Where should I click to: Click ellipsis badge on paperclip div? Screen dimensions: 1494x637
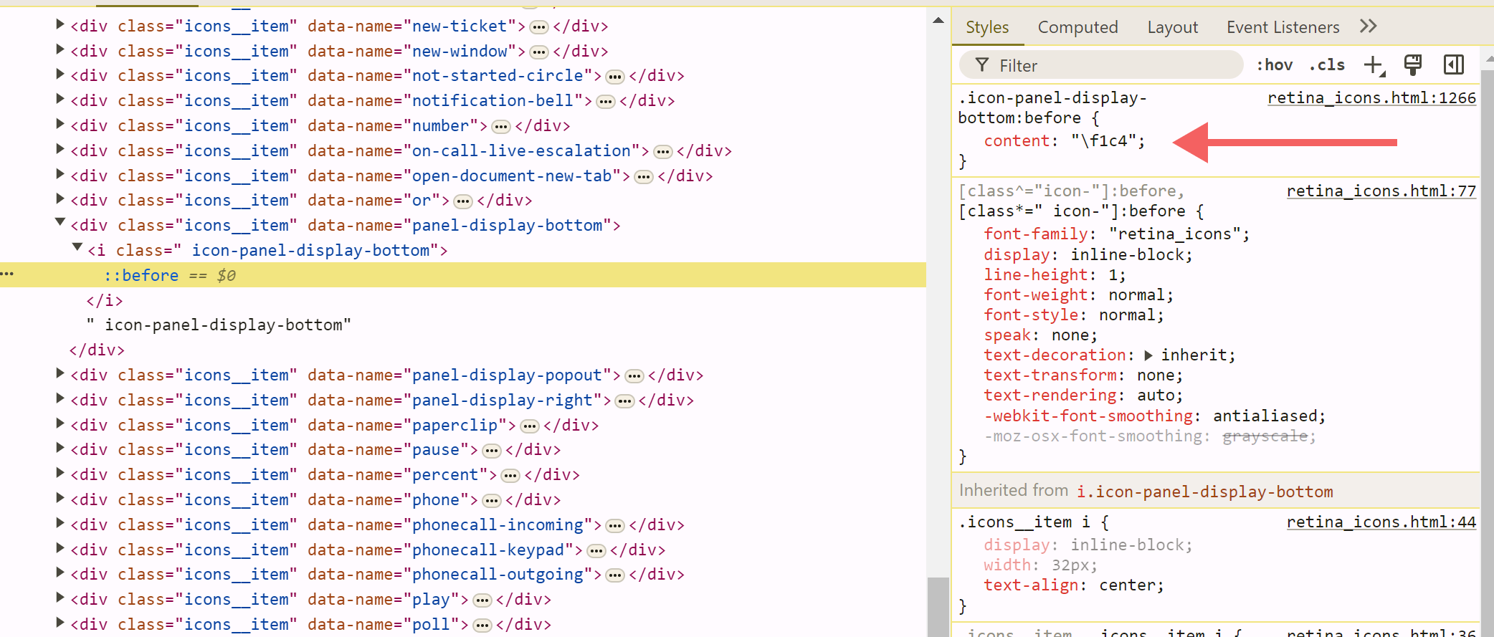(x=529, y=426)
